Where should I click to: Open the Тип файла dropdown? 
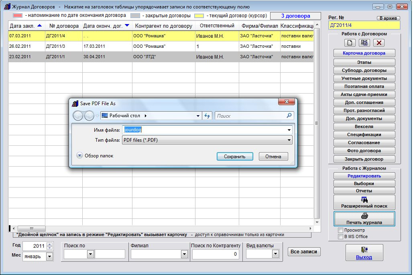tap(289, 140)
